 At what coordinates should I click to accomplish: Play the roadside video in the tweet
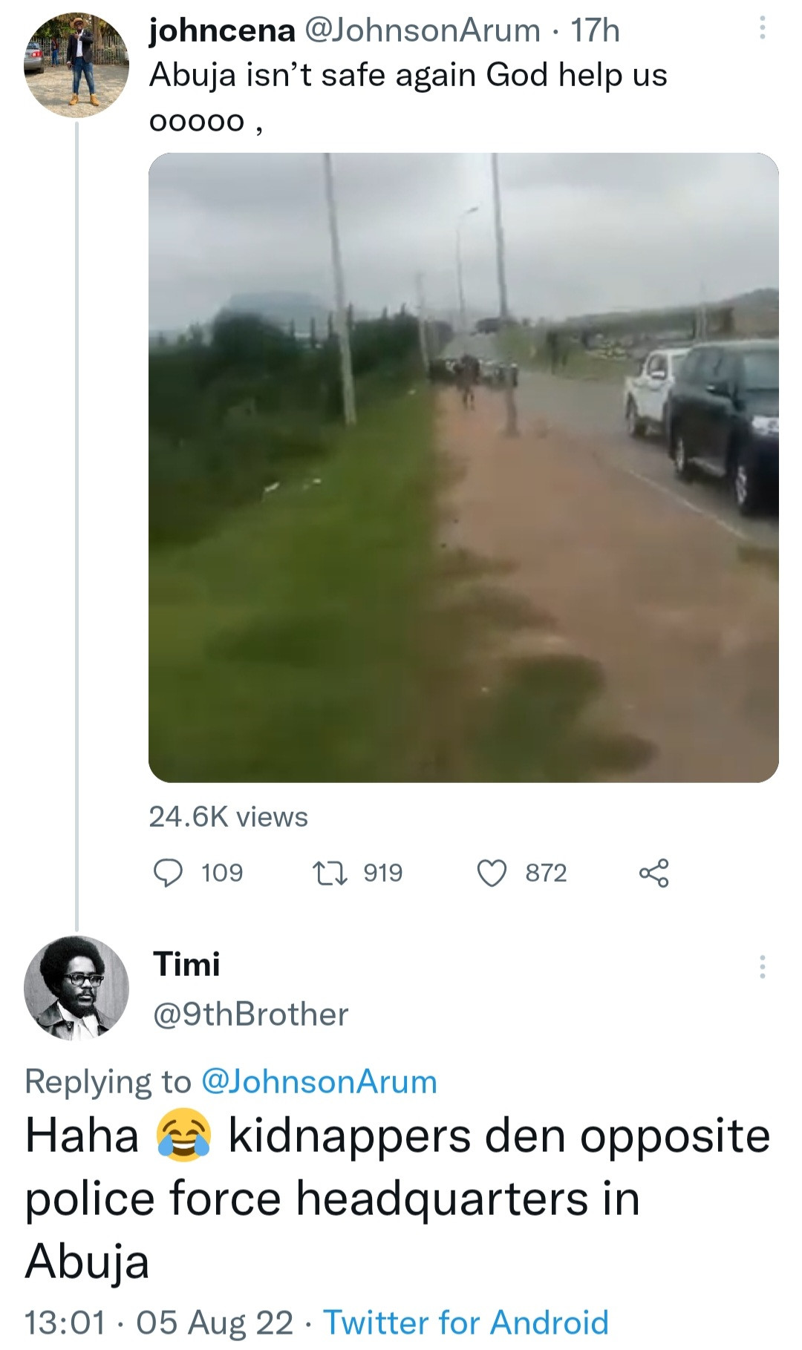point(463,468)
